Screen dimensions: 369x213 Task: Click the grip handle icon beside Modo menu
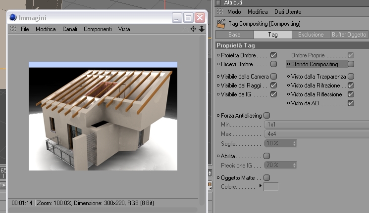coord(220,11)
